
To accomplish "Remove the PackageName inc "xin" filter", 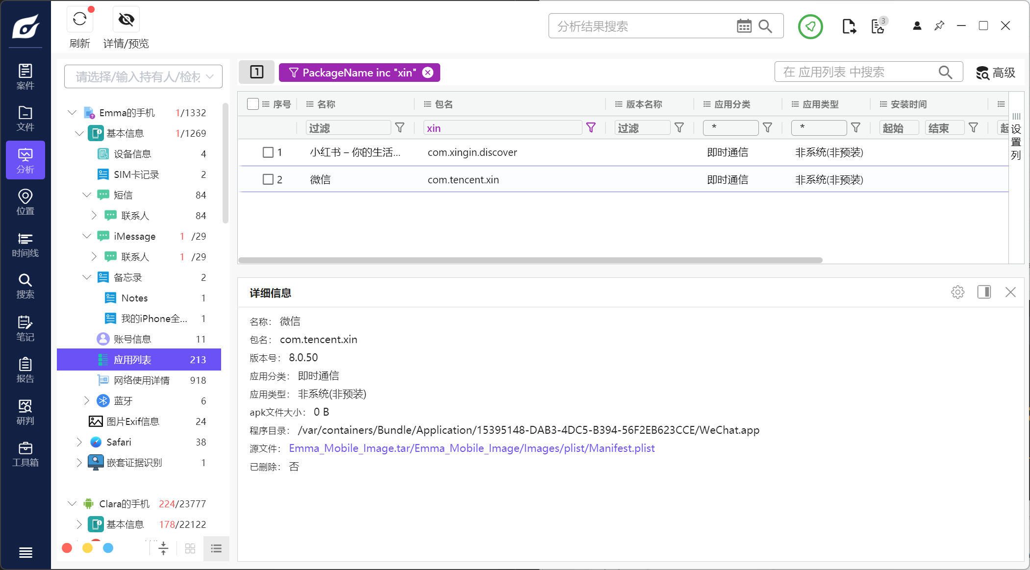I will pyautogui.click(x=428, y=73).
